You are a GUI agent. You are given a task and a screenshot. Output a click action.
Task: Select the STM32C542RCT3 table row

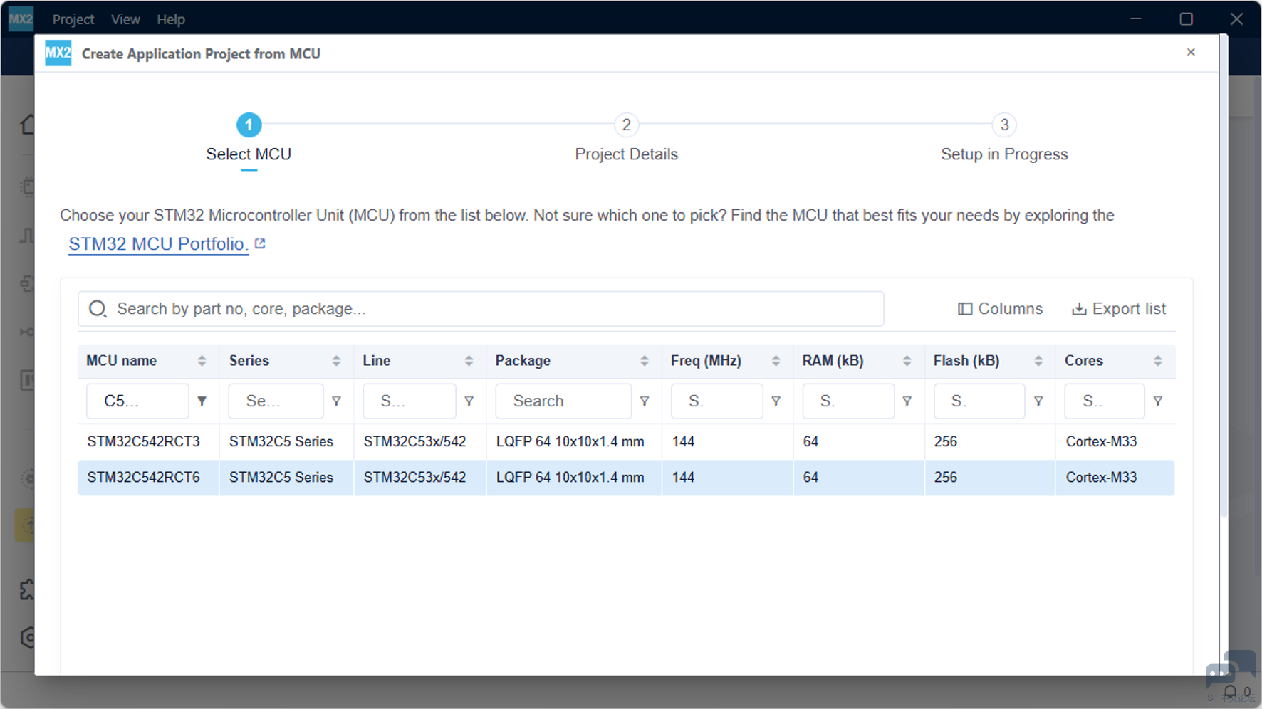coord(626,441)
